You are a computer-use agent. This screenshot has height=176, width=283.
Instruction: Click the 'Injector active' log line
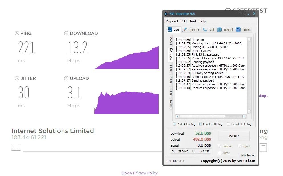click(194, 51)
